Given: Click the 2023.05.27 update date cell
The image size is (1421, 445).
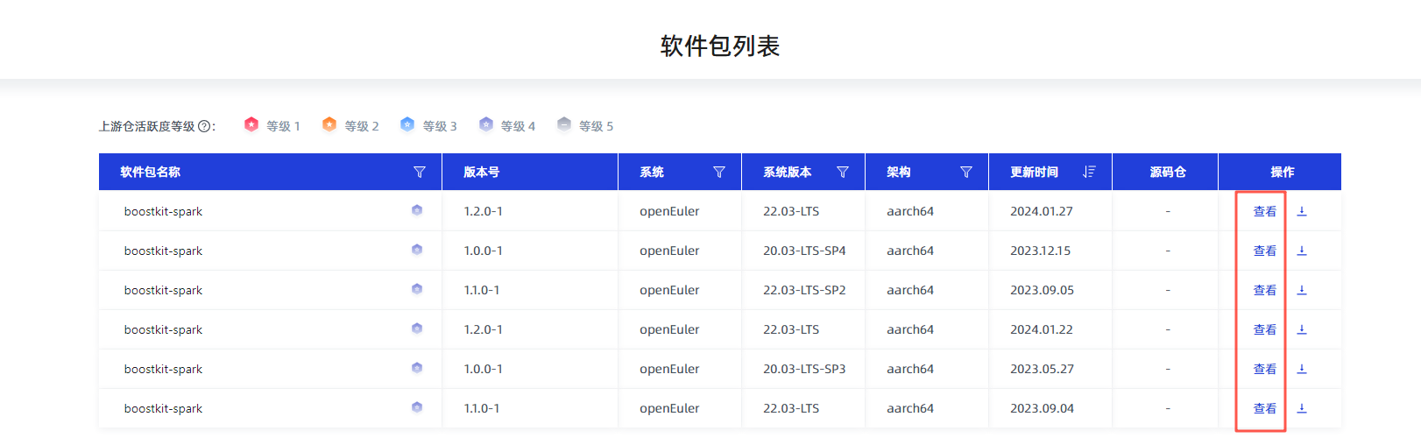Looking at the screenshot, I should [1042, 369].
